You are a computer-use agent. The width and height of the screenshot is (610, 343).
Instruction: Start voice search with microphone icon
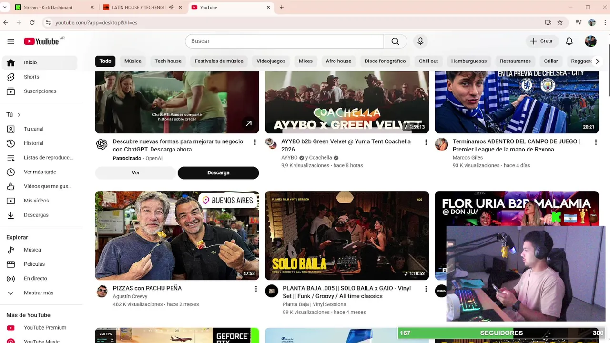click(420, 41)
